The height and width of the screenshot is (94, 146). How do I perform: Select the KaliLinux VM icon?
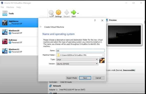click(5, 41)
